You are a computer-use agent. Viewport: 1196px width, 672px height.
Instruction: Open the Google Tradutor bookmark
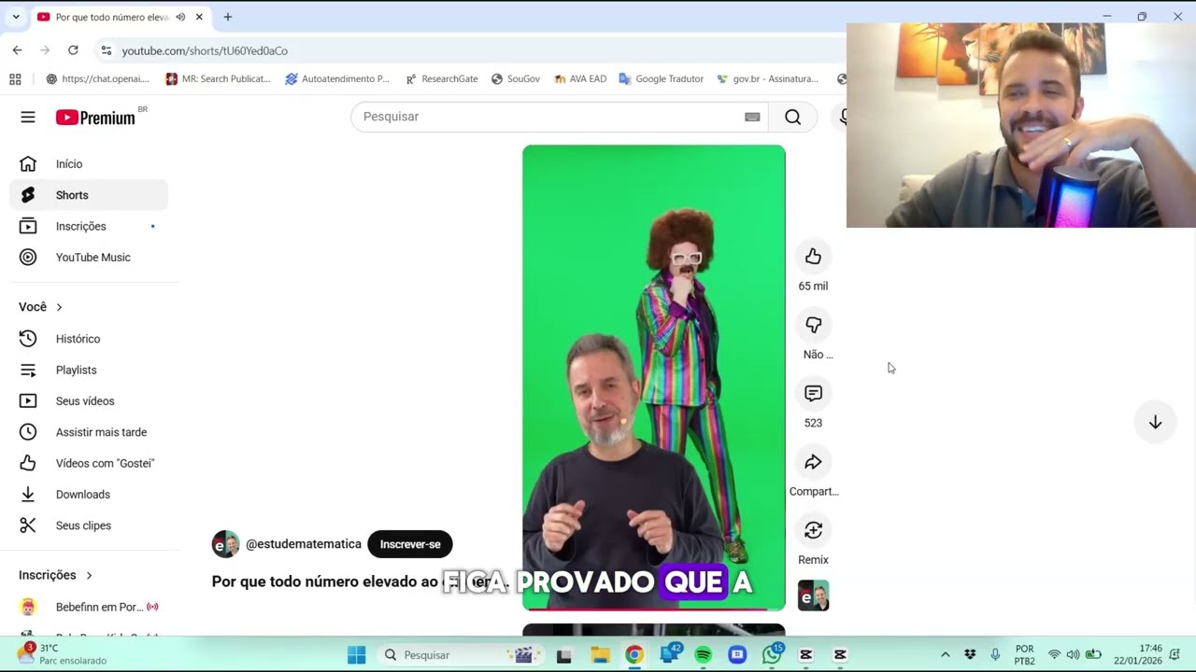[x=661, y=79]
